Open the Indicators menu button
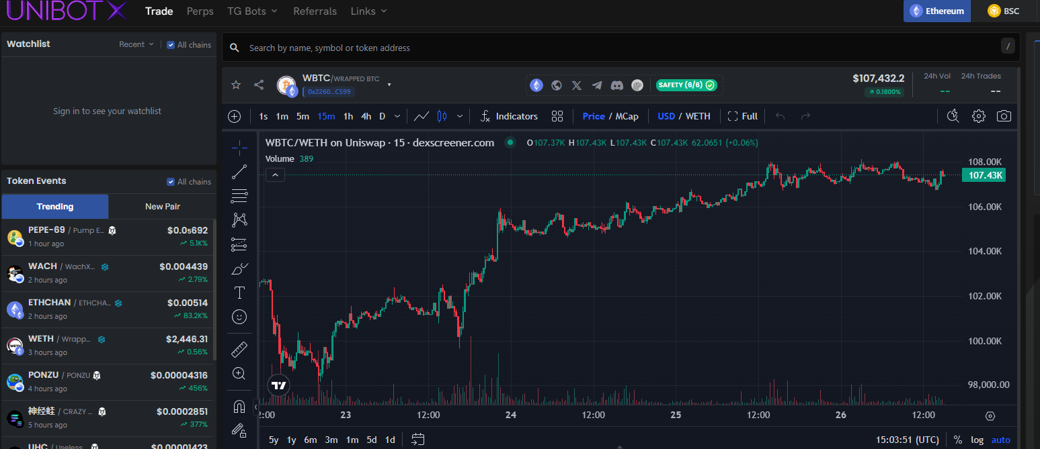This screenshot has height=449, width=1040. [x=509, y=116]
